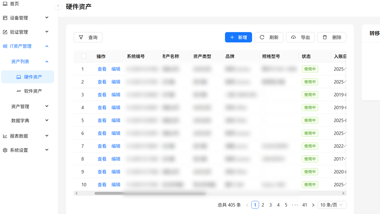The image size is (380, 214).
Task: Click the blue 新增 button
Action: coord(238,38)
